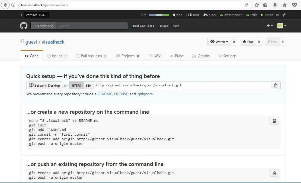Image resolution: width=301 pixels, height=183 pixels.
Task: Open the site information icon in address bar
Action: (13, 5)
